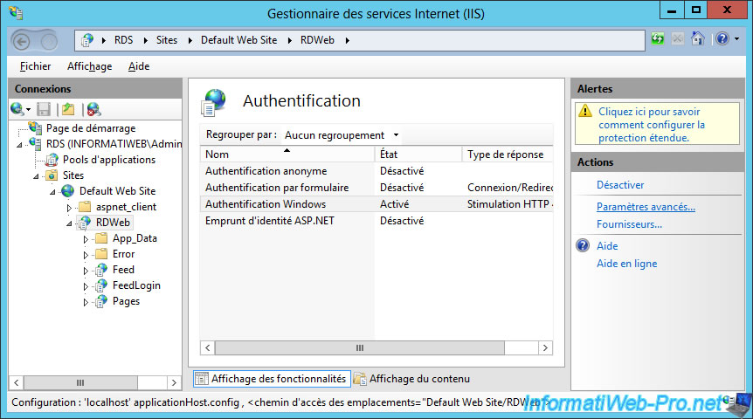Sort by the État column header

(418, 155)
